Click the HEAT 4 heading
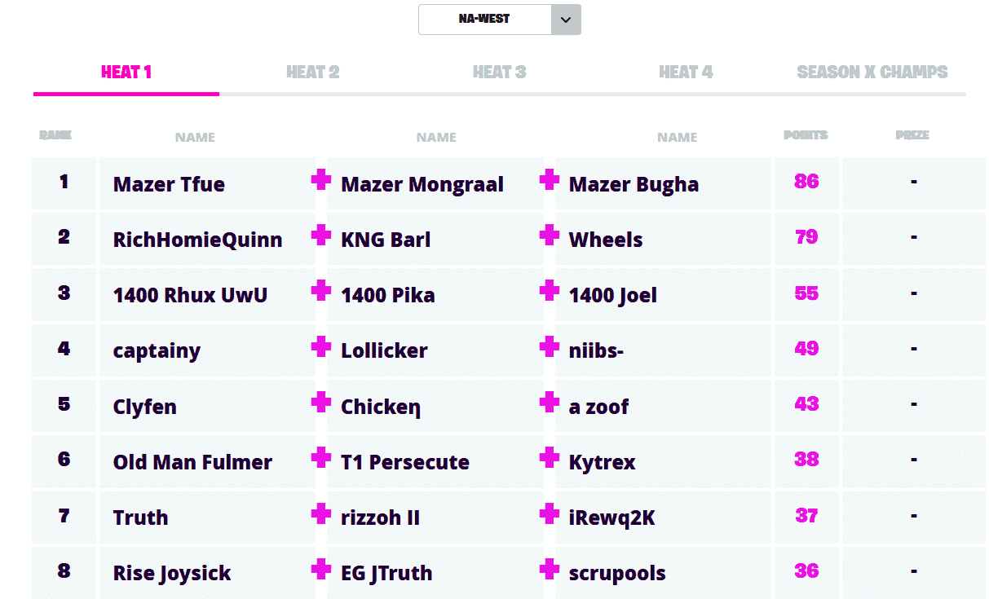Viewport: 989px width, 599px height. pos(686,72)
